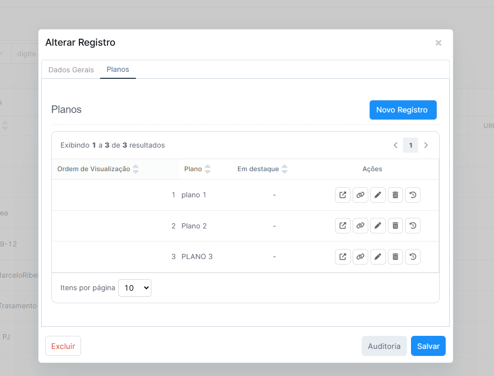This screenshot has height=376, width=494.
Task: Sort by Ordem de Visualização column
Action: (135, 169)
